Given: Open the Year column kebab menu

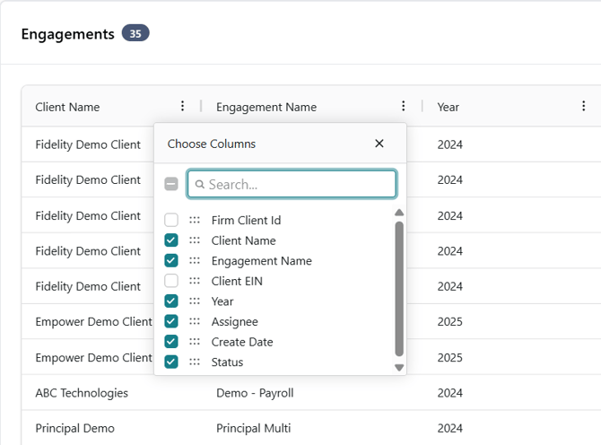Looking at the screenshot, I should [x=583, y=106].
